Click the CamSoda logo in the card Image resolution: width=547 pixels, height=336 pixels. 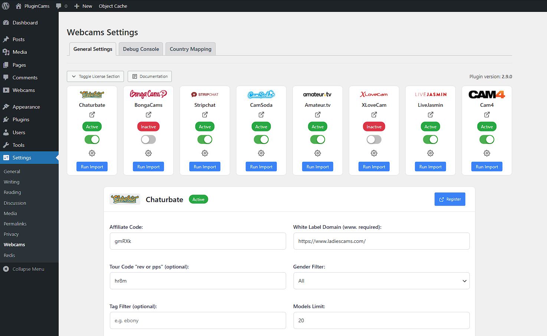click(x=261, y=95)
